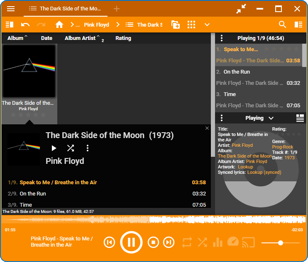This screenshot has height=262, width=308.
Task: Adjust the volume slider knob
Action: [x=281, y=243]
